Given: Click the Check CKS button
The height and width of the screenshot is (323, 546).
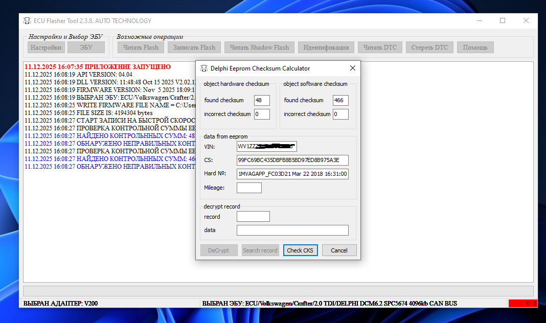Looking at the screenshot, I should [x=300, y=250].
